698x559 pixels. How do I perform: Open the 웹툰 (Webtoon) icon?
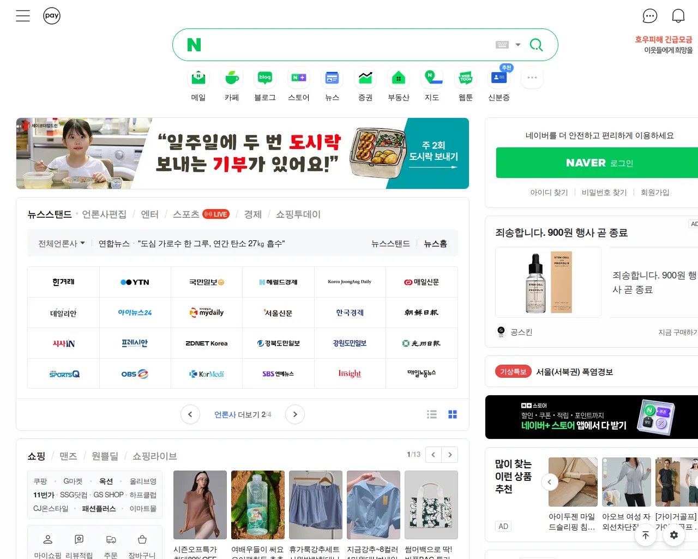(465, 78)
